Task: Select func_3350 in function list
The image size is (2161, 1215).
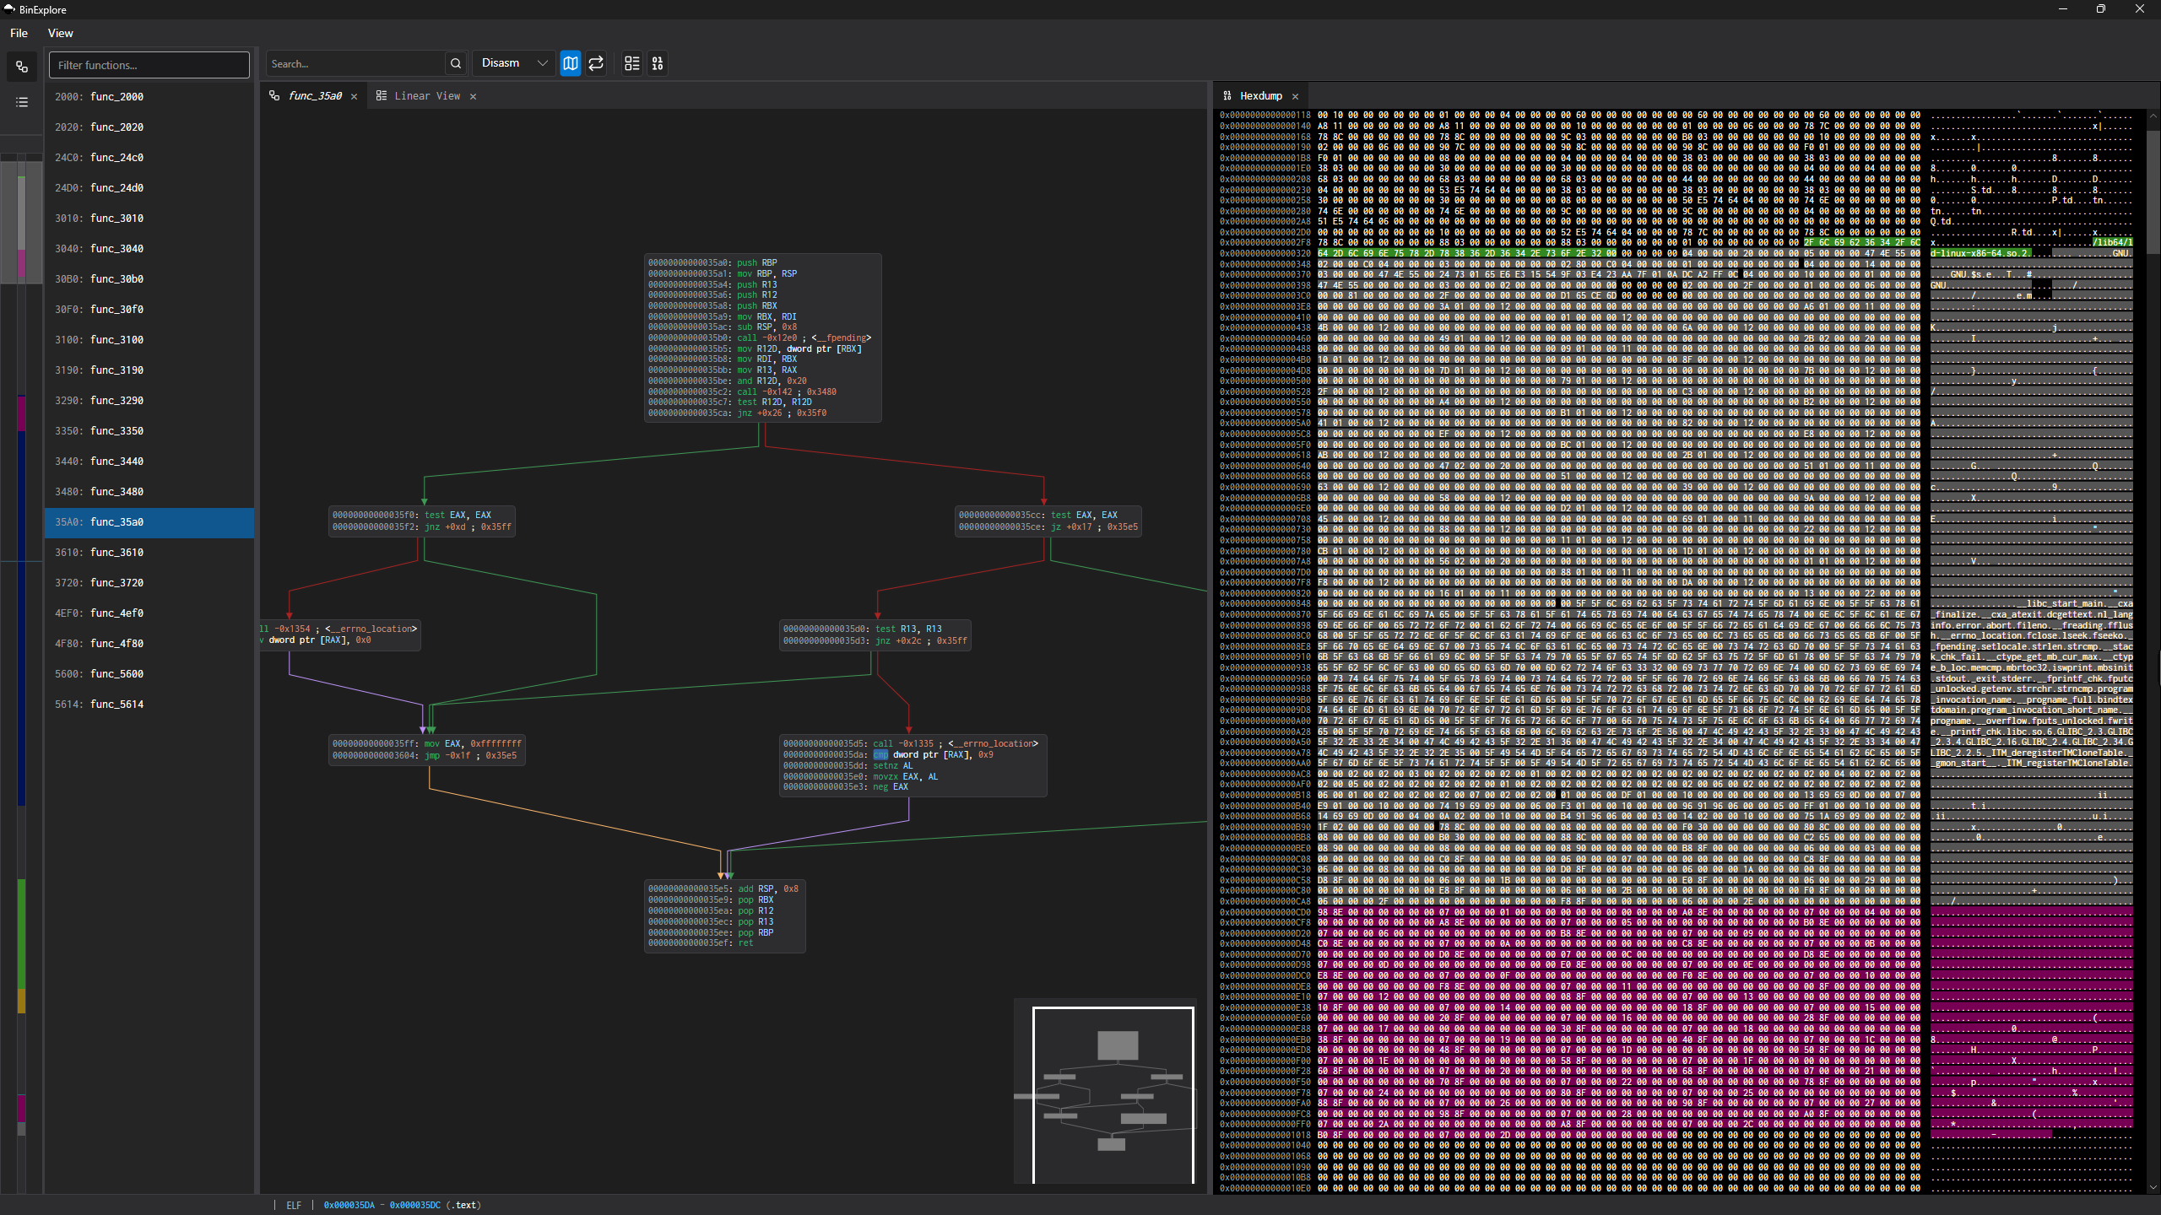Action: [149, 431]
